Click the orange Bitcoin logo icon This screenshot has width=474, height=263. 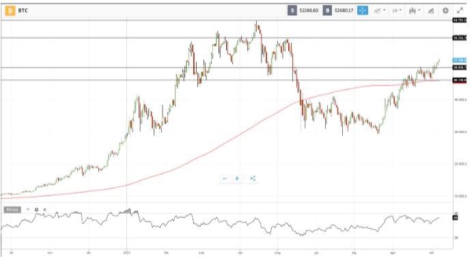[10, 11]
